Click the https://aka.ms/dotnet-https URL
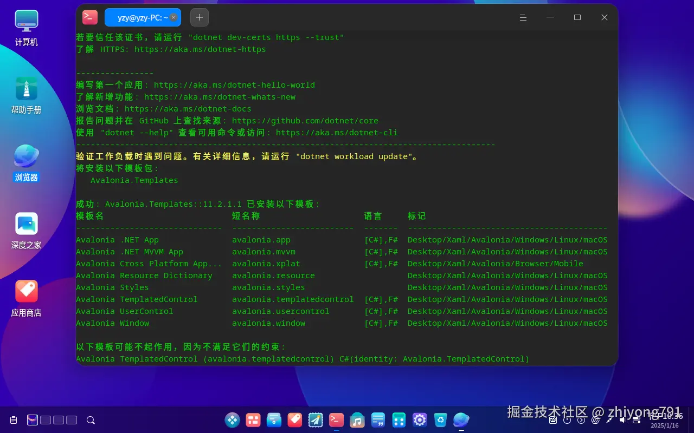Viewport: 694px width, 433px height. click(200, 49)
